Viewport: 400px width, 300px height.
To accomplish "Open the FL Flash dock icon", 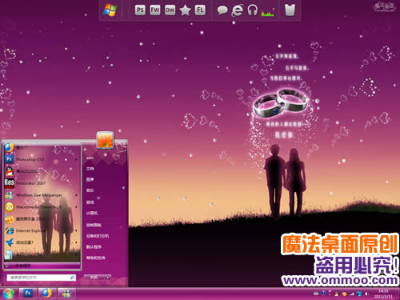I will point(200,10).
